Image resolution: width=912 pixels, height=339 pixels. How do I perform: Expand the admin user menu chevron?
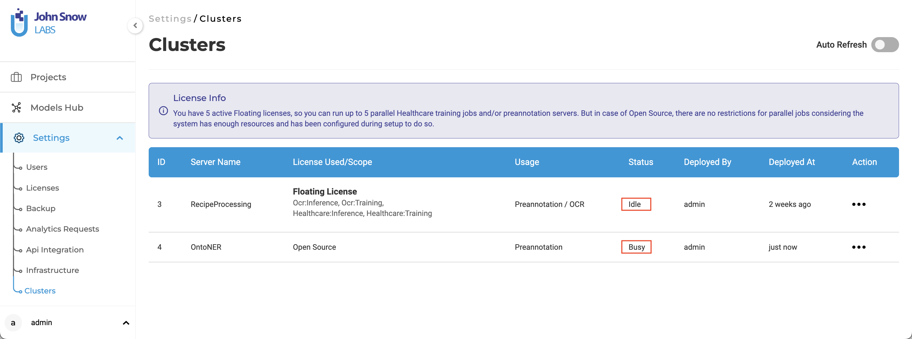(x=126, y=323)
